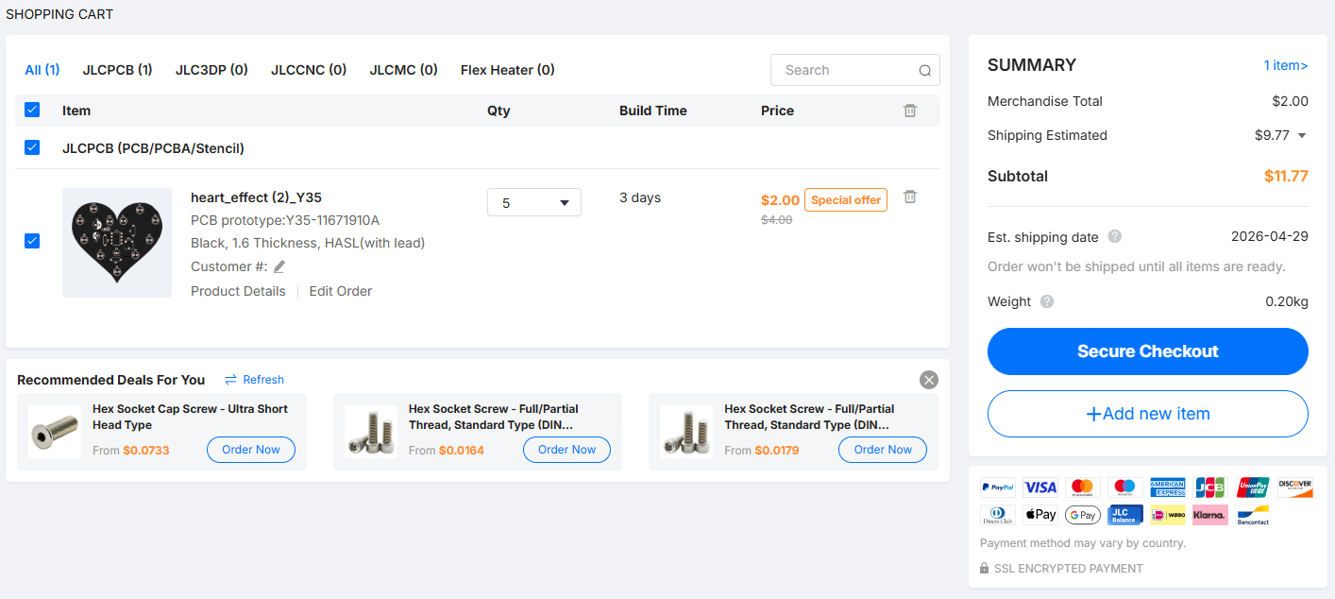Click the Edit Order link
Image resolution: width=1335 pixels, height=599 pixels.
pyautogui.click(x=341, y=291)
